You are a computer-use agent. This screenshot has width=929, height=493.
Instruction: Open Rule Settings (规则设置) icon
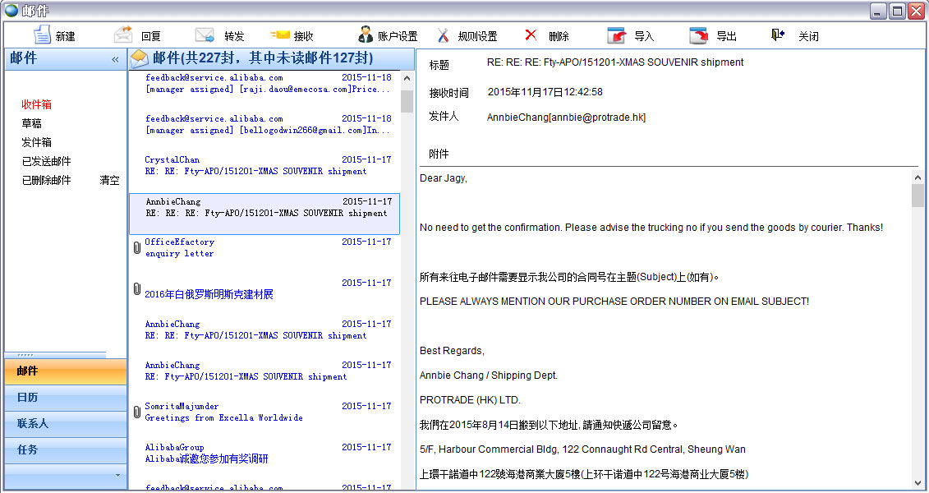[444, 35]
